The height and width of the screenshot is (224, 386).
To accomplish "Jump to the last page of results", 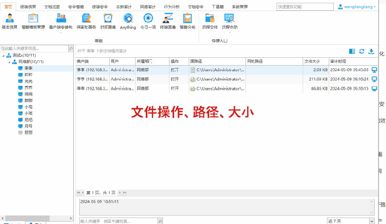I will click(125, 193).
